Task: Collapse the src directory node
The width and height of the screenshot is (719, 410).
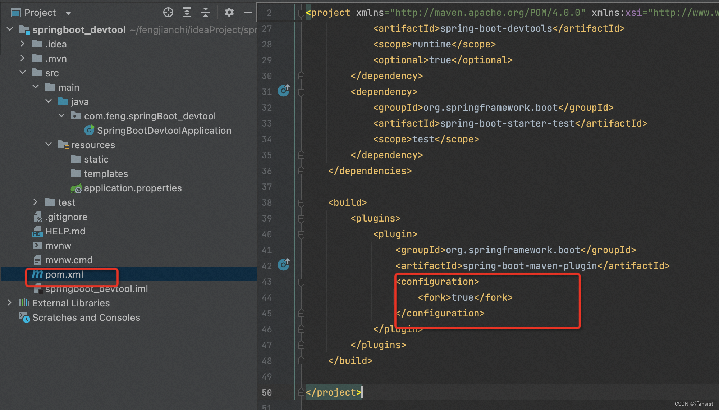Action: [x=23, y=72]
